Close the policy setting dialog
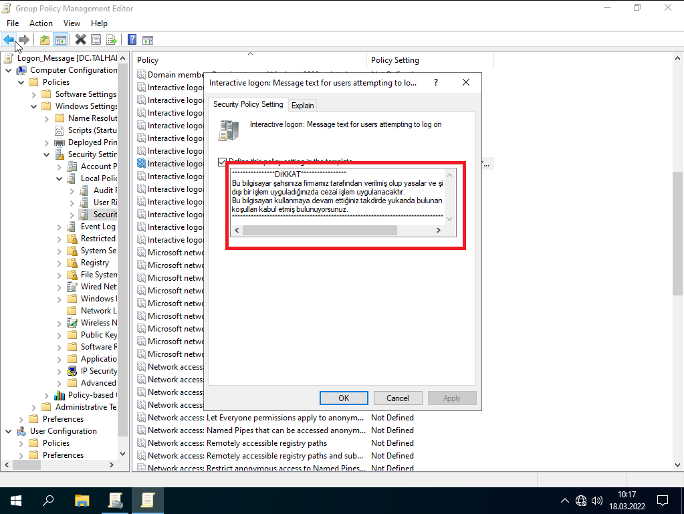 click(466, 82)
